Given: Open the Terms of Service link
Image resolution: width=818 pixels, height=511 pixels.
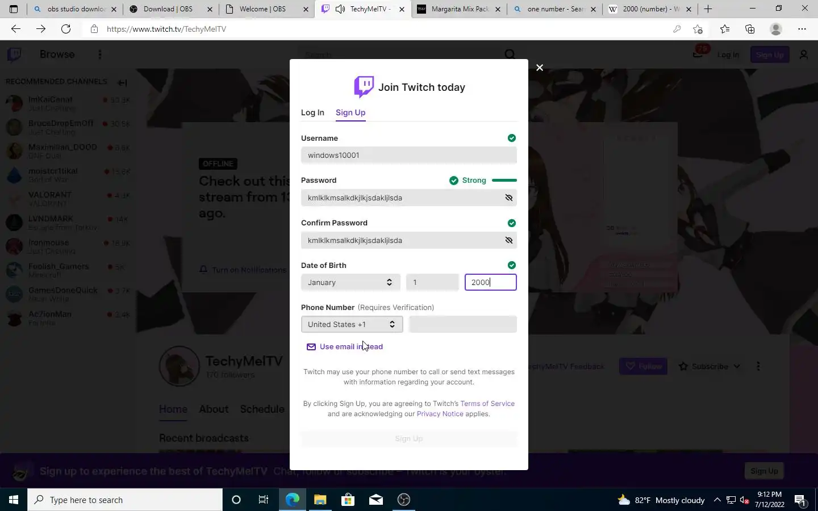Looking at the screenshot, I should pyautogui.click(x=487, y=404).
